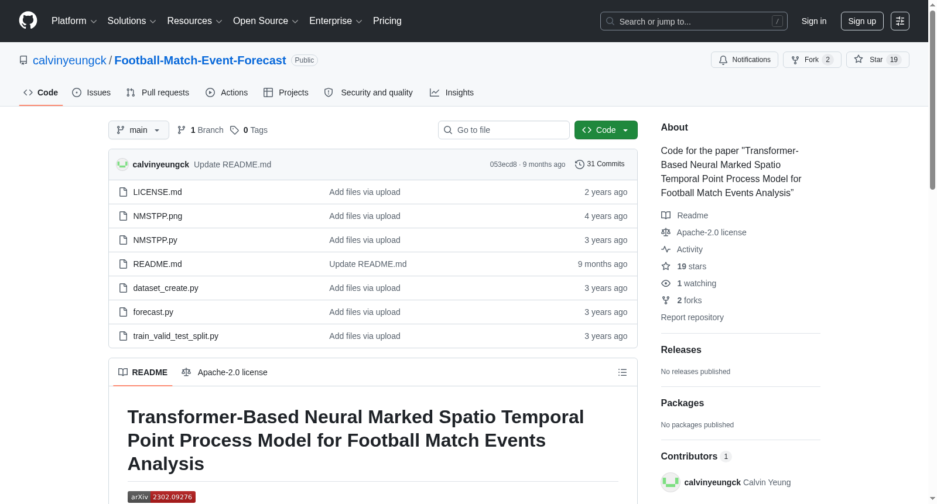Click the Sign in link
The image size is (937, 504).
click(814, 21)
